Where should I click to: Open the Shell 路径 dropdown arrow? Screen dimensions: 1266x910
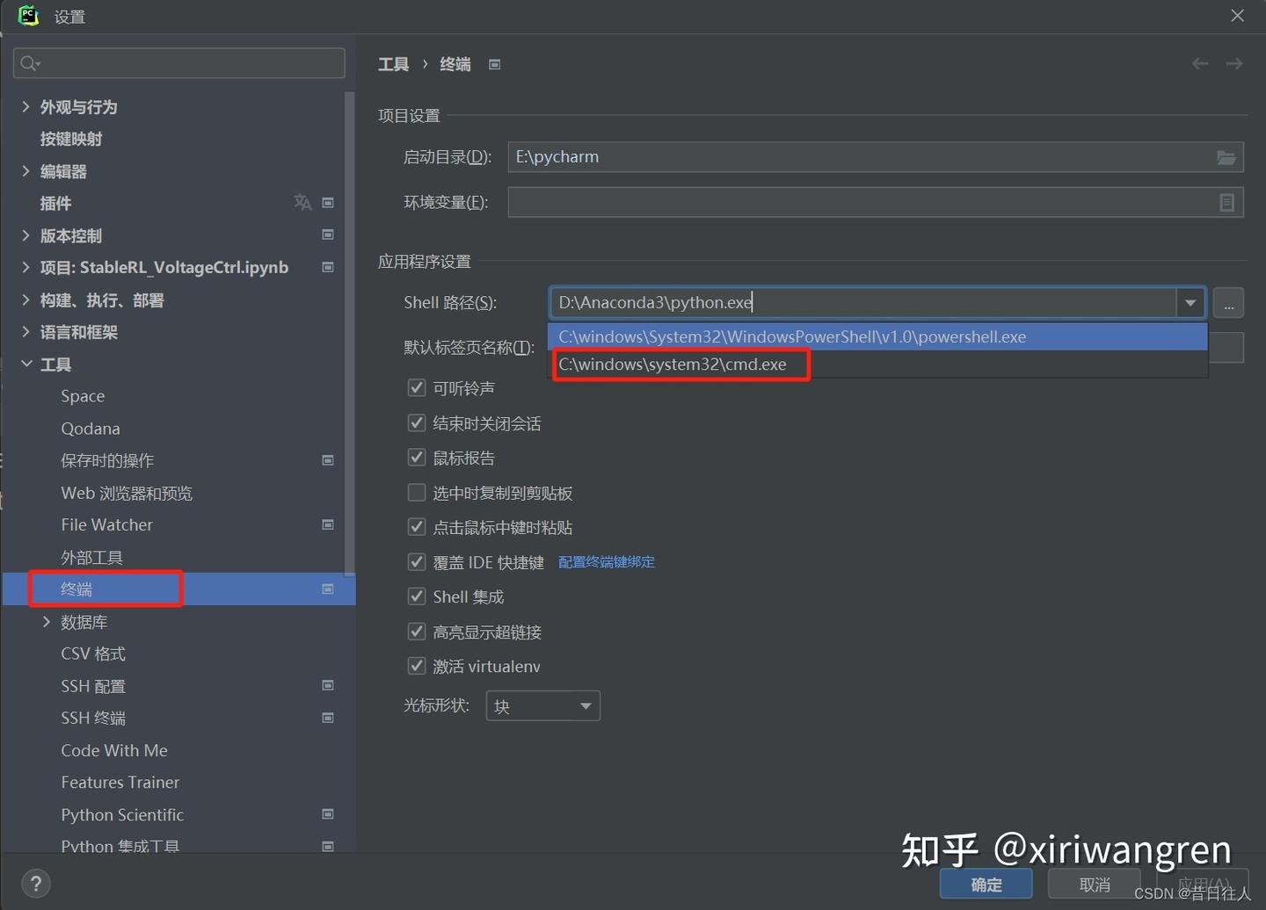tap(1190, 302)
